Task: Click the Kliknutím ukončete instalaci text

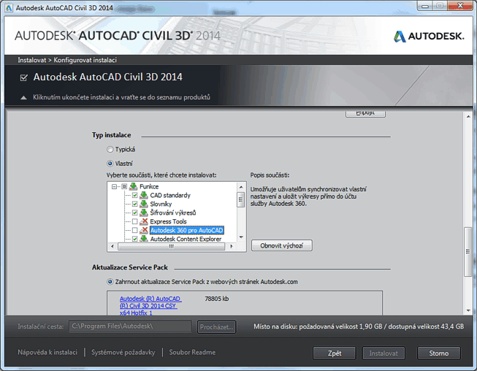Action: coord(122,97)
